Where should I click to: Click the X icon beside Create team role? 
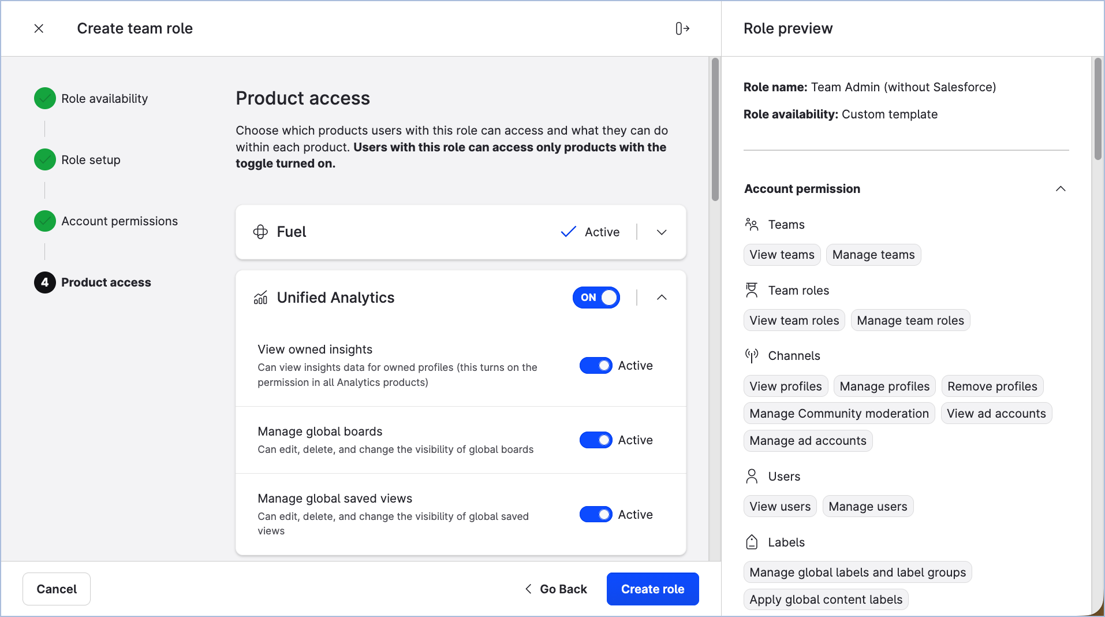(x=39, y=28)
